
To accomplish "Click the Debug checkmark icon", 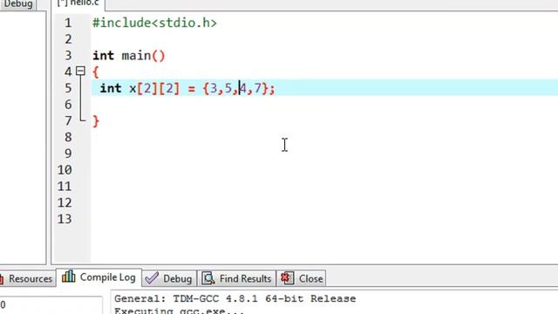I will [x=152, y=278].
